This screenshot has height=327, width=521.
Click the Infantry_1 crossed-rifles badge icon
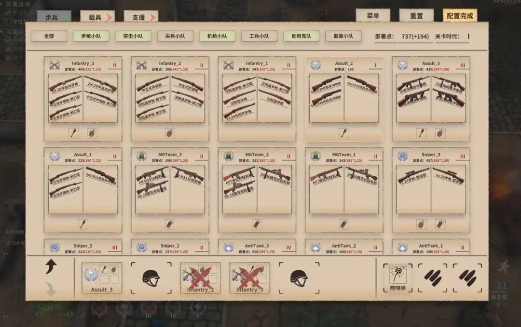(x=229, y=65)
